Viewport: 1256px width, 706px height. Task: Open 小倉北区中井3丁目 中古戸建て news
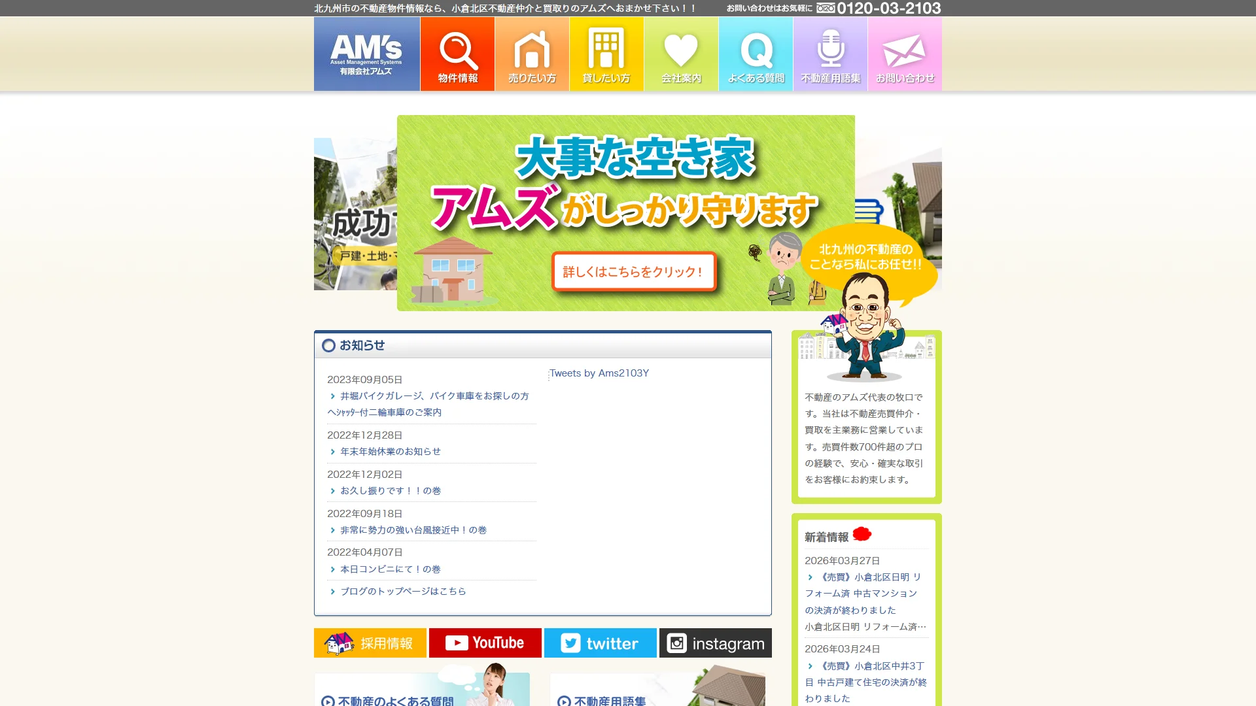point(865,682)
